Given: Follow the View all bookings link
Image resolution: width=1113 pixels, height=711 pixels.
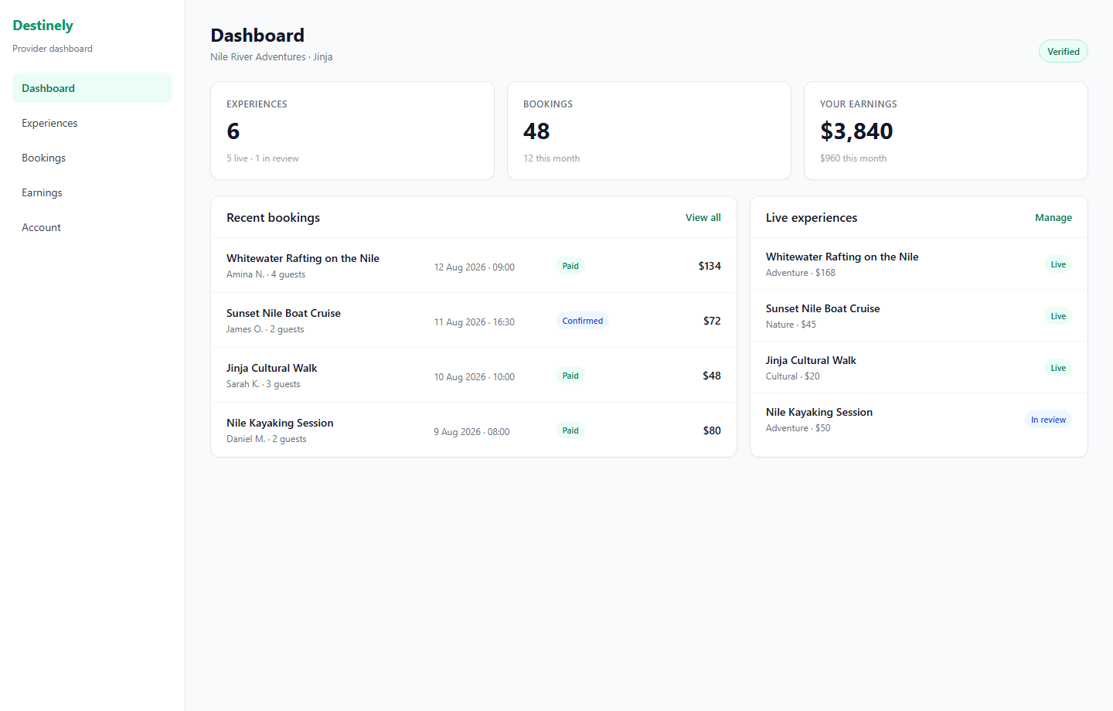Looking at the screenshot, I should tap(703, 218).
